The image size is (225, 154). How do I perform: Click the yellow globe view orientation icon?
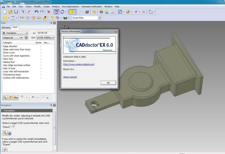tap(128, 12)
